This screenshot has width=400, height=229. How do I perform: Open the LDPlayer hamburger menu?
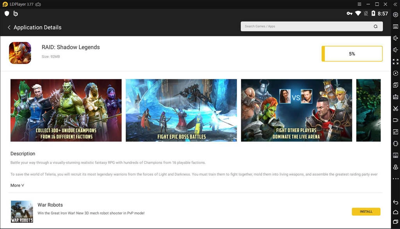pyautogui.click(x=359, y=4)
